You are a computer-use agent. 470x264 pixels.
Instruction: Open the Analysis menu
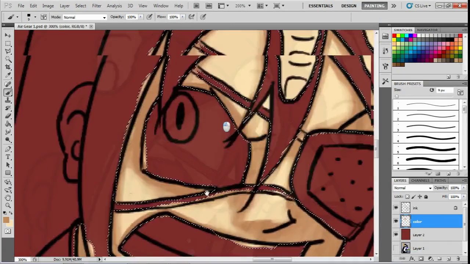114,6
